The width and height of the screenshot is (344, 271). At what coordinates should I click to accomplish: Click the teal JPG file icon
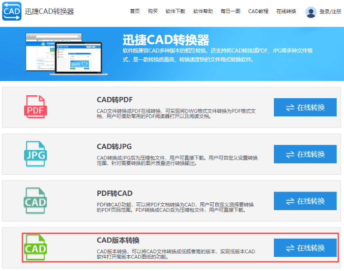(x=35, y=154)
